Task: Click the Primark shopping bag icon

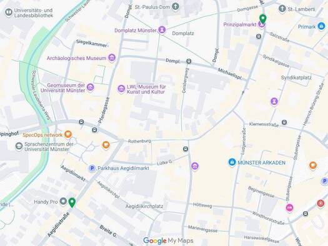Action: coord(321,26)
